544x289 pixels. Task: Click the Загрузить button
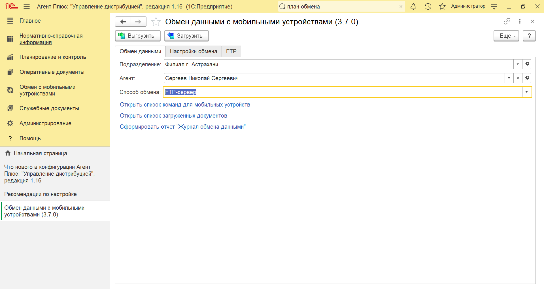point(186,36)
